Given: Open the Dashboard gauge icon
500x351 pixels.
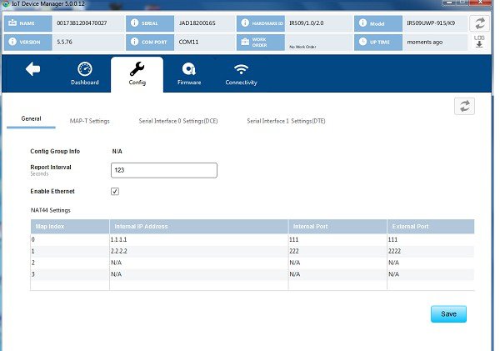Looking at the screenshot, I should click(x=85, y=69).
